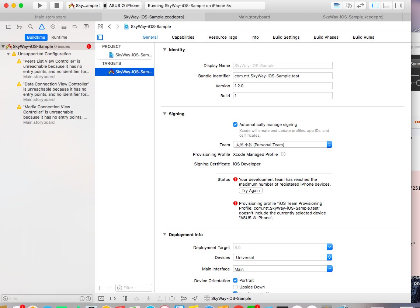This screenshot has height=308, width=420.
Task: Open the Assistant editor with overlapping circles
Action: pos(349,5)
